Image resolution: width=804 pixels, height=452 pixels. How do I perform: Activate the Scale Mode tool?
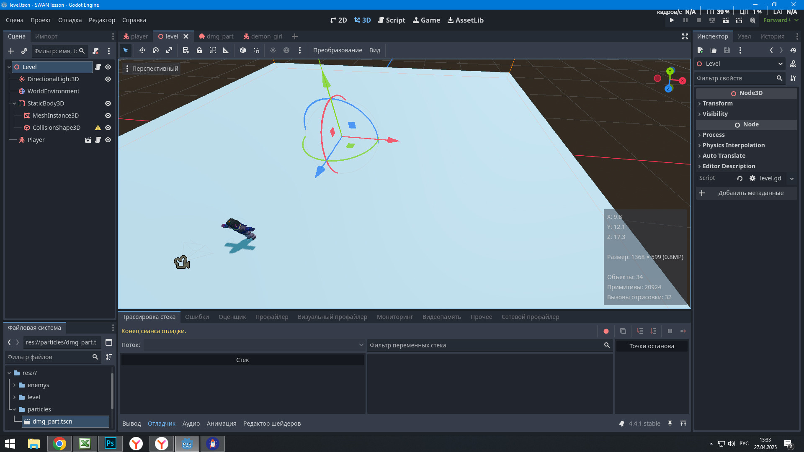click(x=169, y=50)
